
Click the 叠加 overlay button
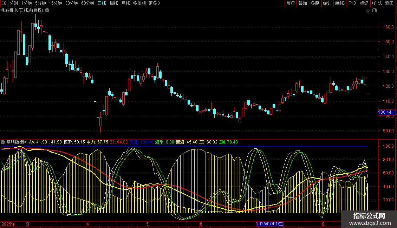pyautogui.click(x=302, y=3)
